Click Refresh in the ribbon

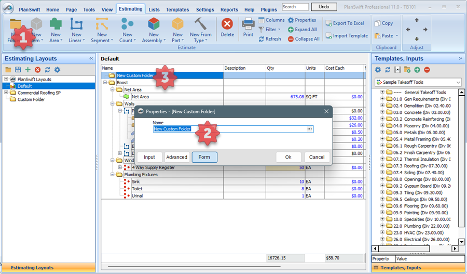269,39
